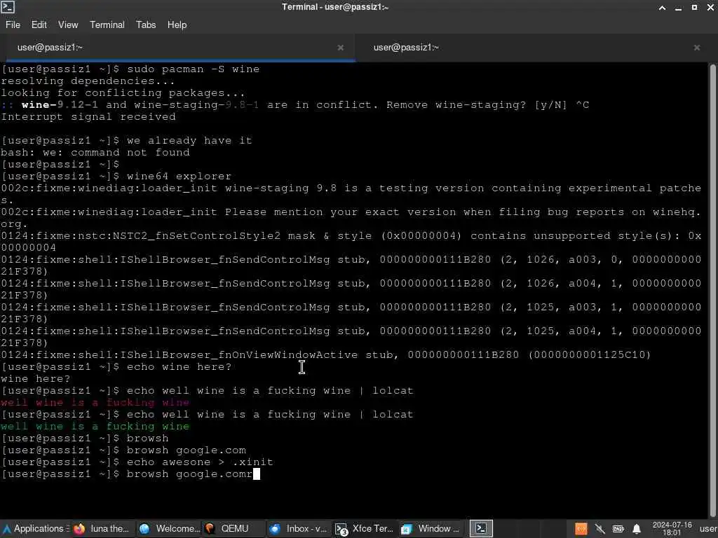Click the text 'resolving dependencies...'
Viewport: 718px width, 538px height.
click(x=88, y=81)
